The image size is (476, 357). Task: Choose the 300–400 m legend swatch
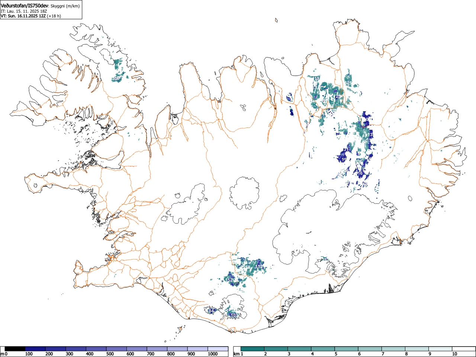tap(76, 349)
